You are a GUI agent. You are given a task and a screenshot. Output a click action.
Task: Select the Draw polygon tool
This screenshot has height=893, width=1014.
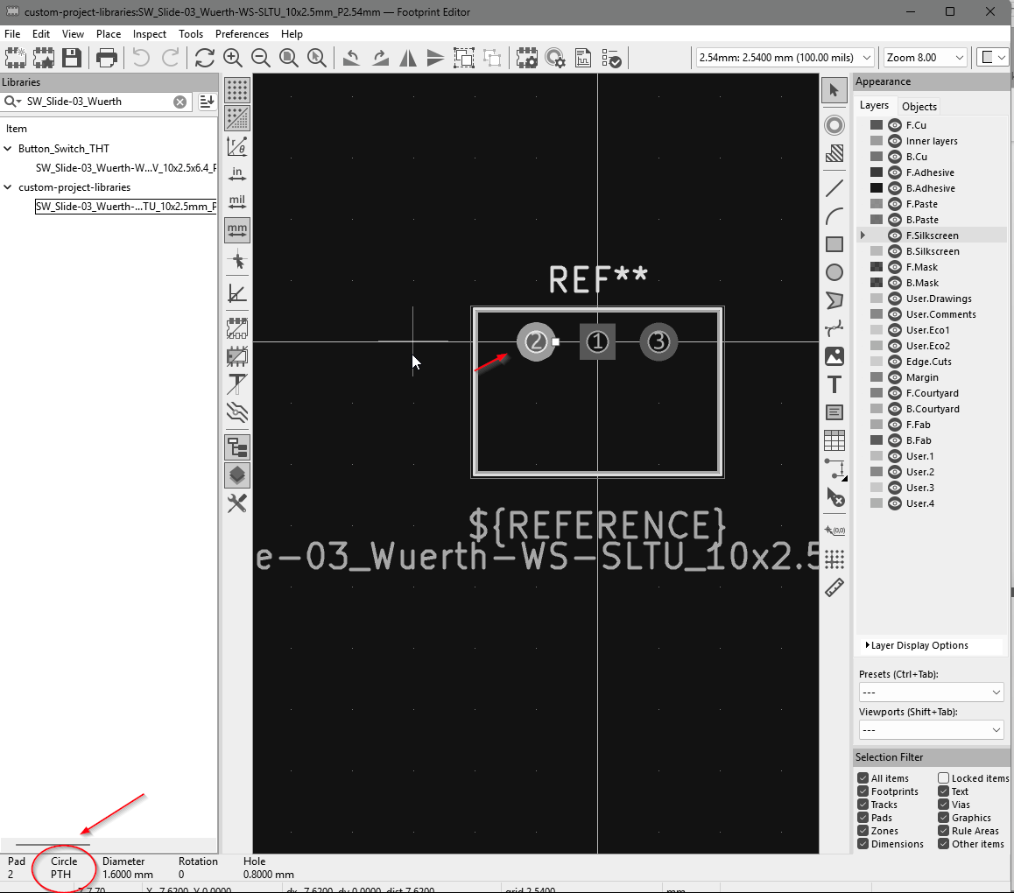[x=834, y=300]
